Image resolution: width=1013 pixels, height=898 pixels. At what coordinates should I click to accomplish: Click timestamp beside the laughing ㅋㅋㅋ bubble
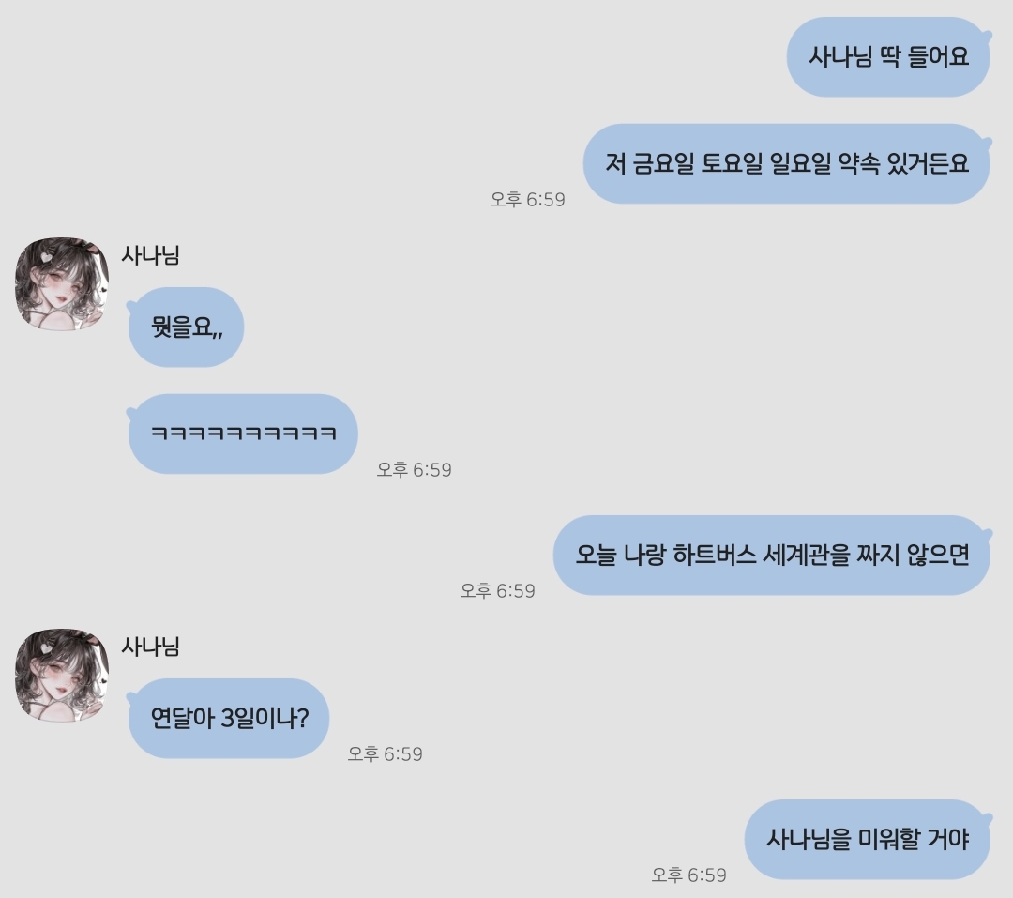point(415,469)
